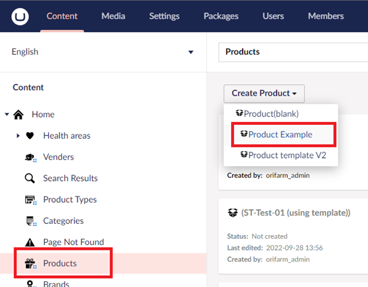Click the Products name input field
The image size is (368, 287).
(293, 52)
